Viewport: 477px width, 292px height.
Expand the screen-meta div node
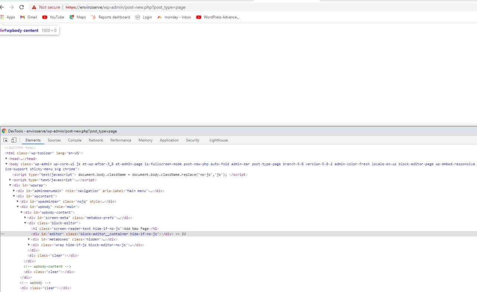pyautogui.click(x=25, y=218)
